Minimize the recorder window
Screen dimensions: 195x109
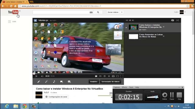click(179, 88)
